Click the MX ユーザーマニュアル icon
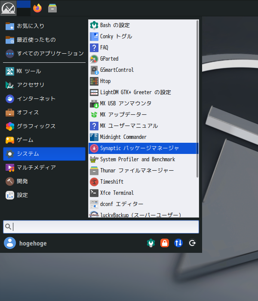 pos(94,126)
